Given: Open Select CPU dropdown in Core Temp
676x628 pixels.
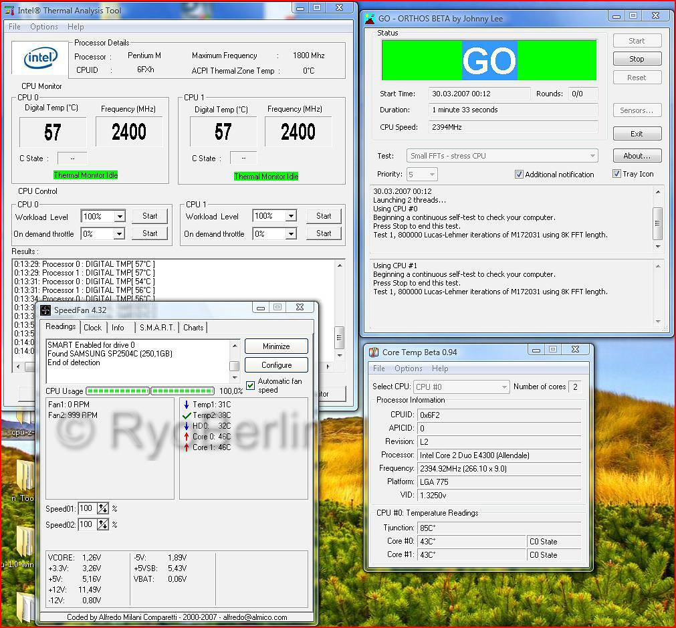Looking at the screenshot, I should pos(461,387).
